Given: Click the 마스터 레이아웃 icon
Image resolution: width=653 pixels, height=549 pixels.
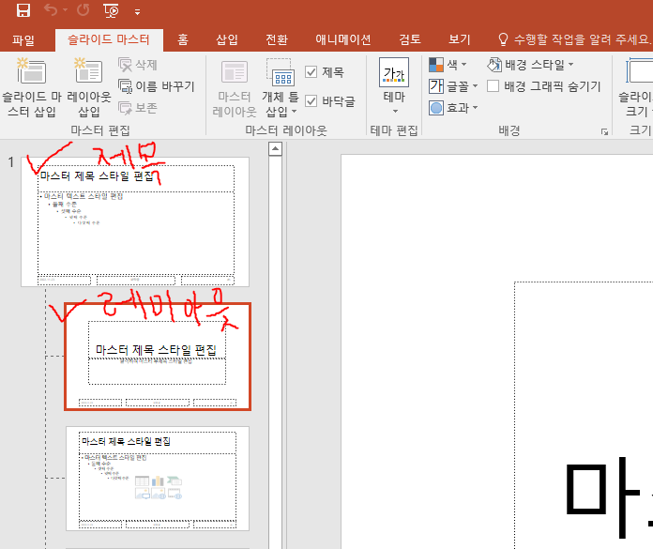Looking at the screenshot, I should click(x=235, y=71).
